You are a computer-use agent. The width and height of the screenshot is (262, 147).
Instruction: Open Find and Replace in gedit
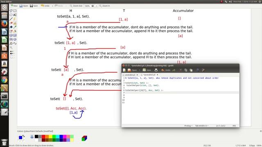[x=203, y=70]
